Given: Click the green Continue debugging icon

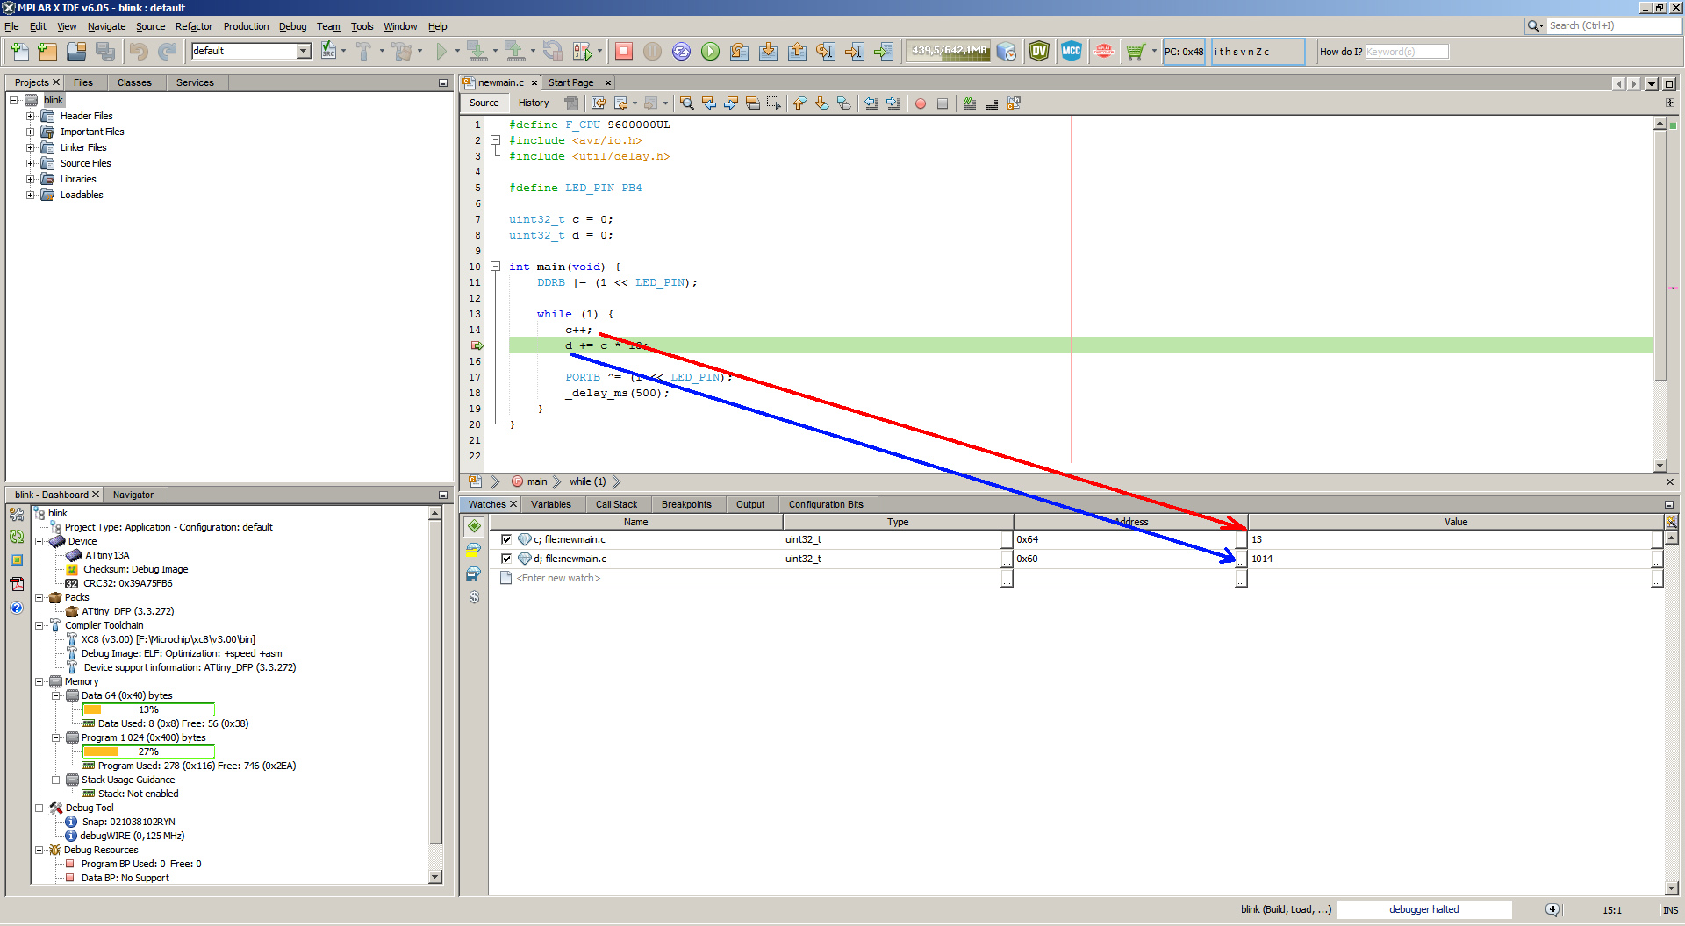Looking at the screenshot, I should click(710, 52).
